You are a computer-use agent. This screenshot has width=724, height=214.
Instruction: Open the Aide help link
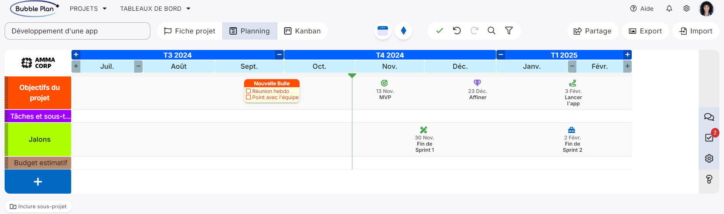(x=642, y=8)
